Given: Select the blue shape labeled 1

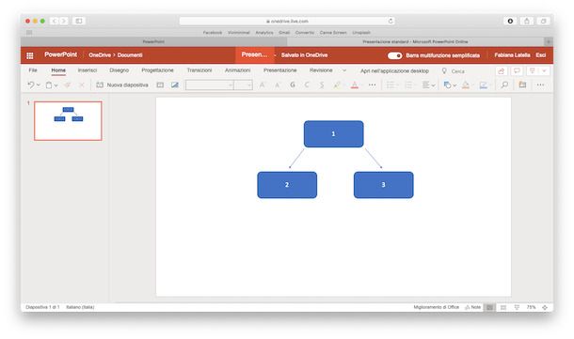Looking at the screenshot, I should (x=333, y=134).
